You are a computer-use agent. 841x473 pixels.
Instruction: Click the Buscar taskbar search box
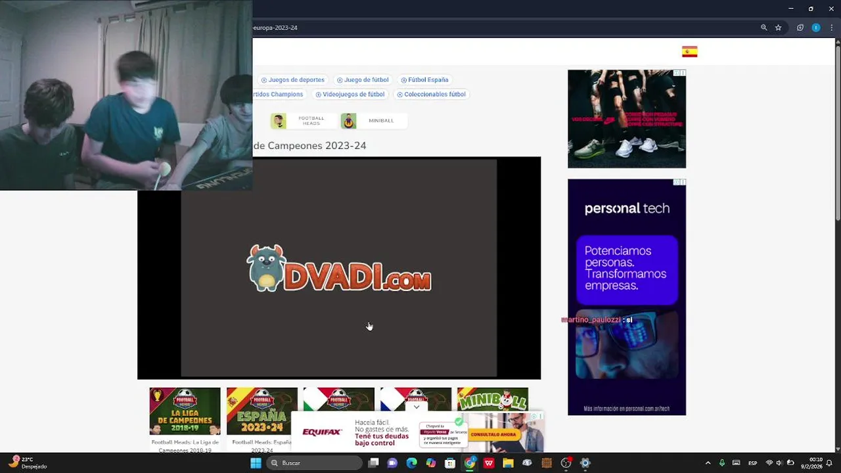(314, 463)
